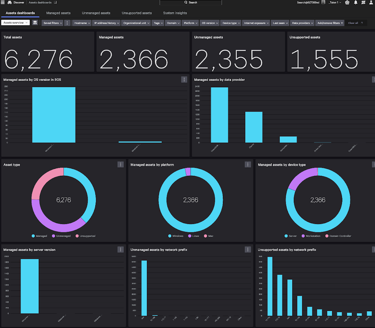Expand the Assets overview dropdown
This screenshot has width=375, height=328.
click(16, 23)
